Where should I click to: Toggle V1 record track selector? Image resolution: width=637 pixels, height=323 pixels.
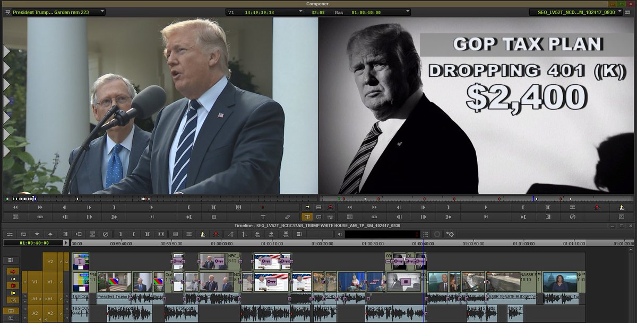pyautogui.click(x=50, y=282)
